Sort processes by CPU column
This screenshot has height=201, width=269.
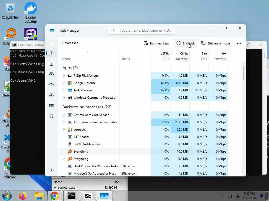click(161, 56)
